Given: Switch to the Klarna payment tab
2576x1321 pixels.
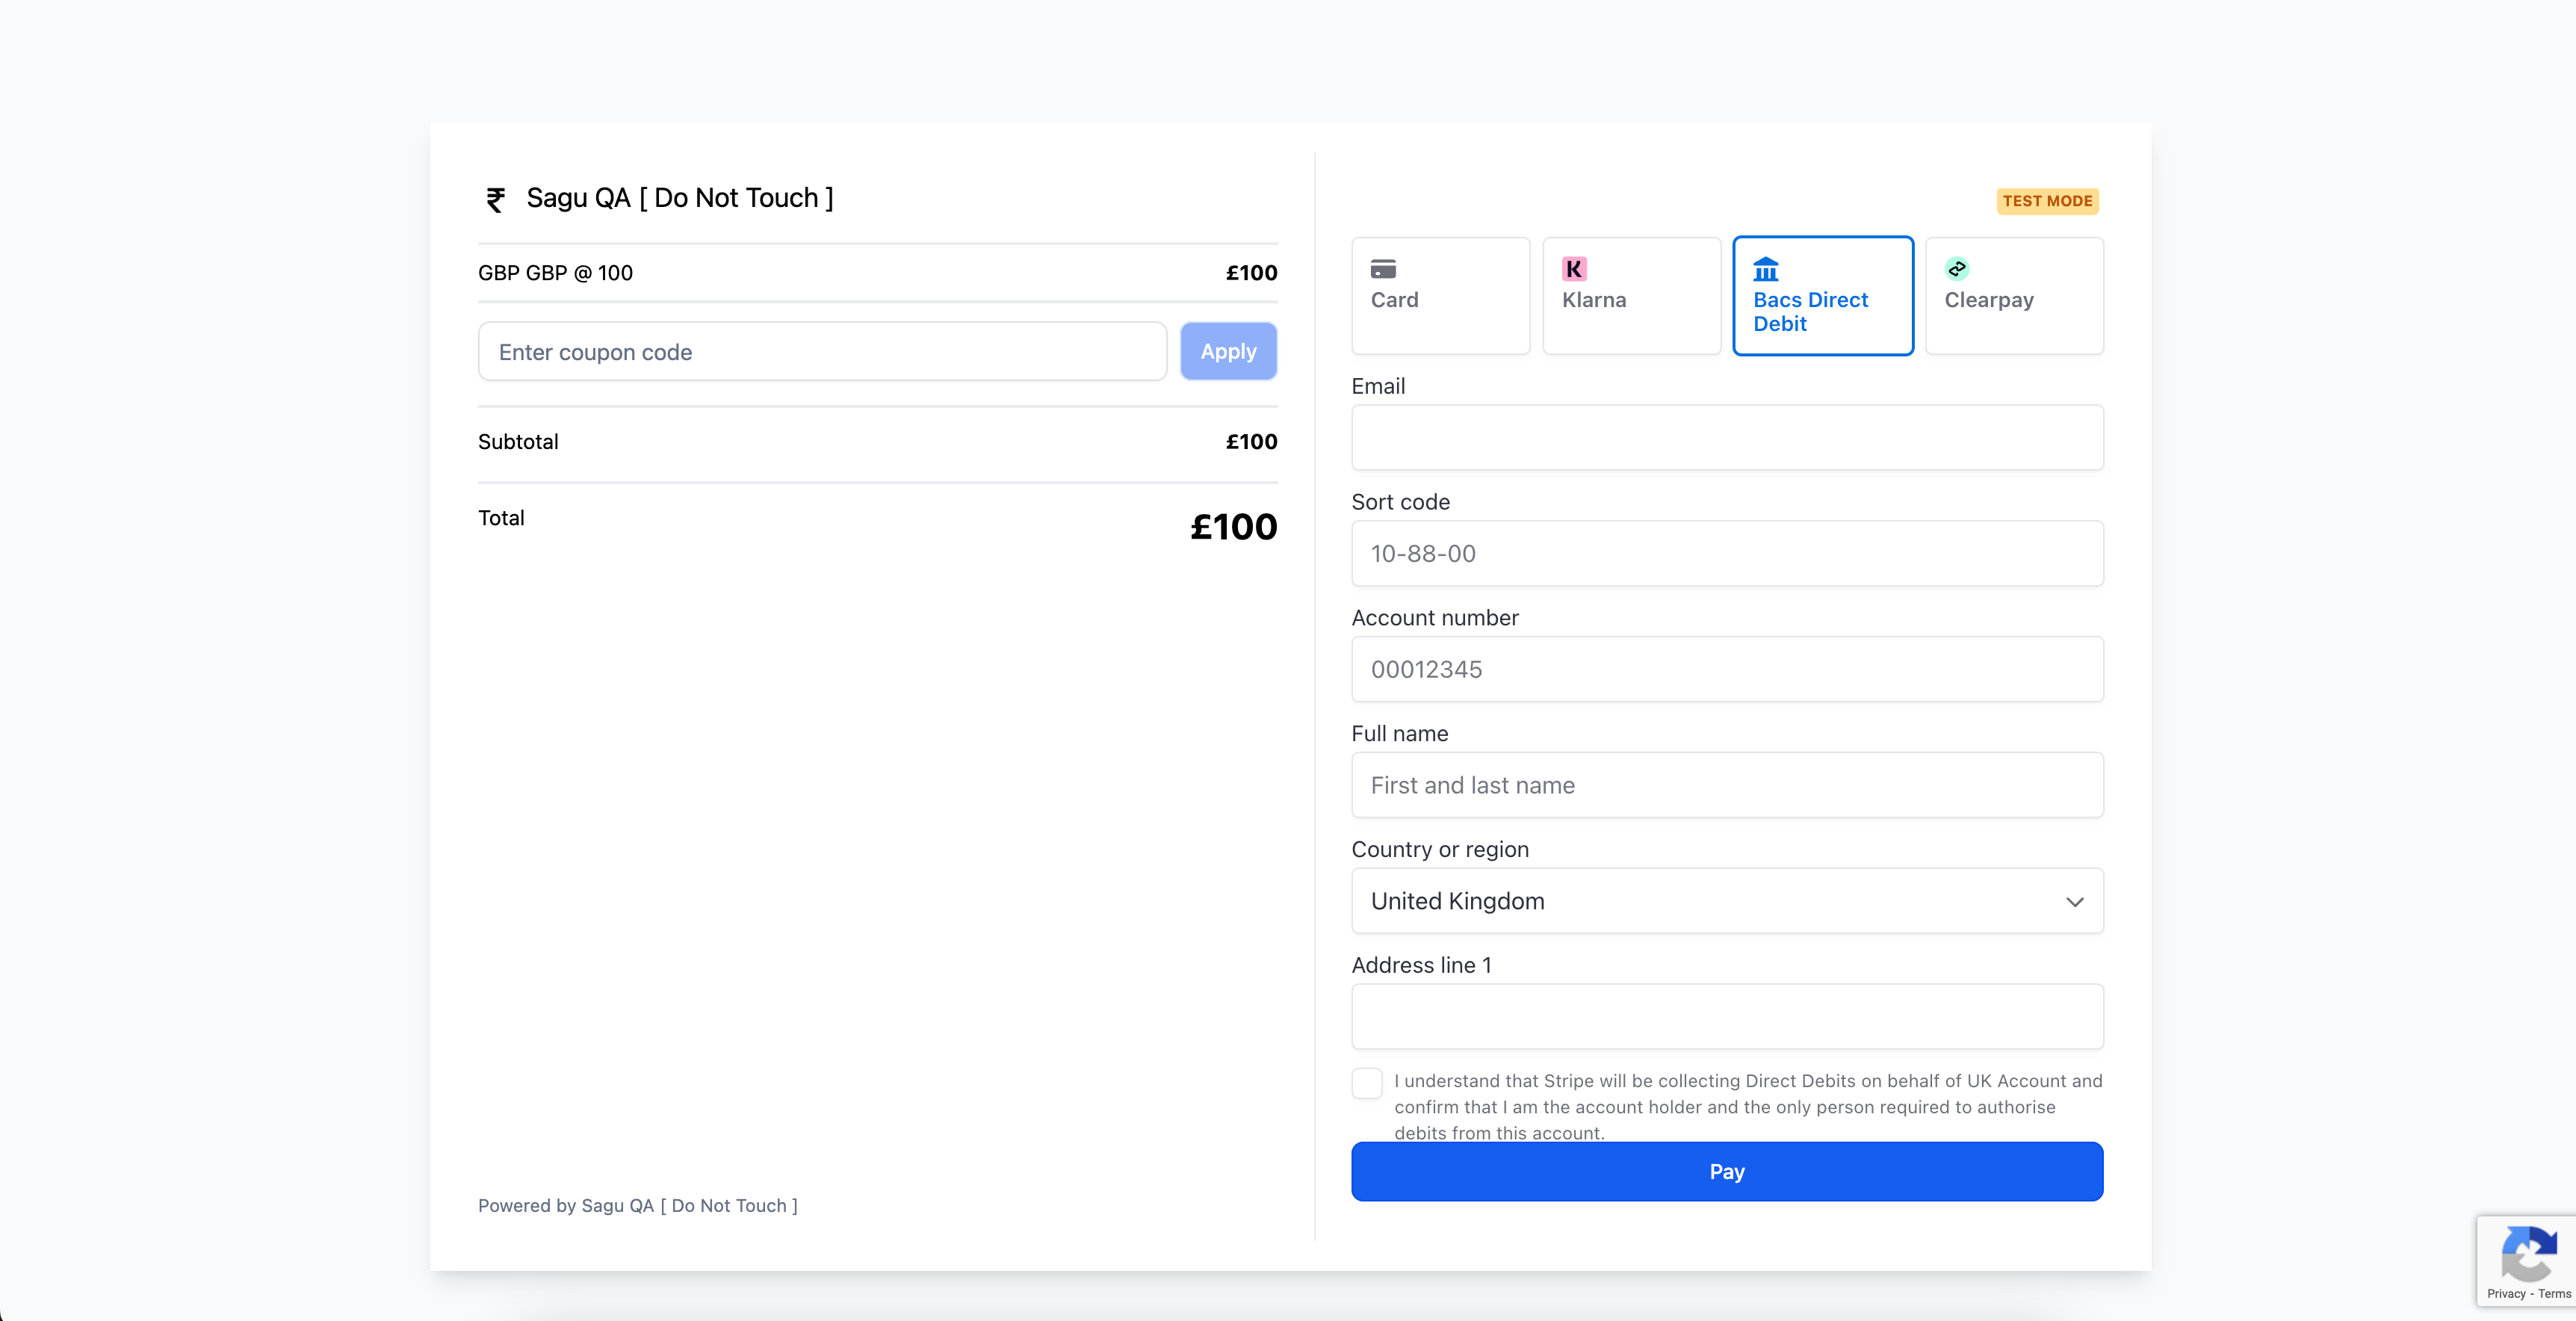Looking at the screenshot, I should pyautogui.click(x=1631, y=296).
